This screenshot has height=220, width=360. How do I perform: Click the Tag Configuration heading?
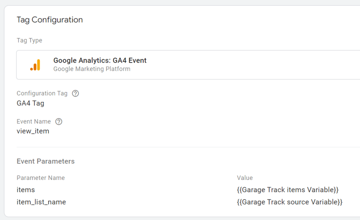click(x=49, y=20)
